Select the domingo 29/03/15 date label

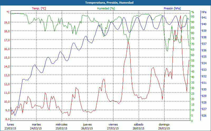pyautogui.click(x=164, y=127)
